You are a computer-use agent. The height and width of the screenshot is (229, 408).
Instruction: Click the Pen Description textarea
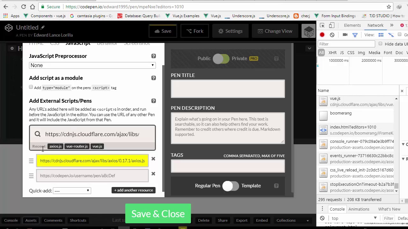point(228,128)
